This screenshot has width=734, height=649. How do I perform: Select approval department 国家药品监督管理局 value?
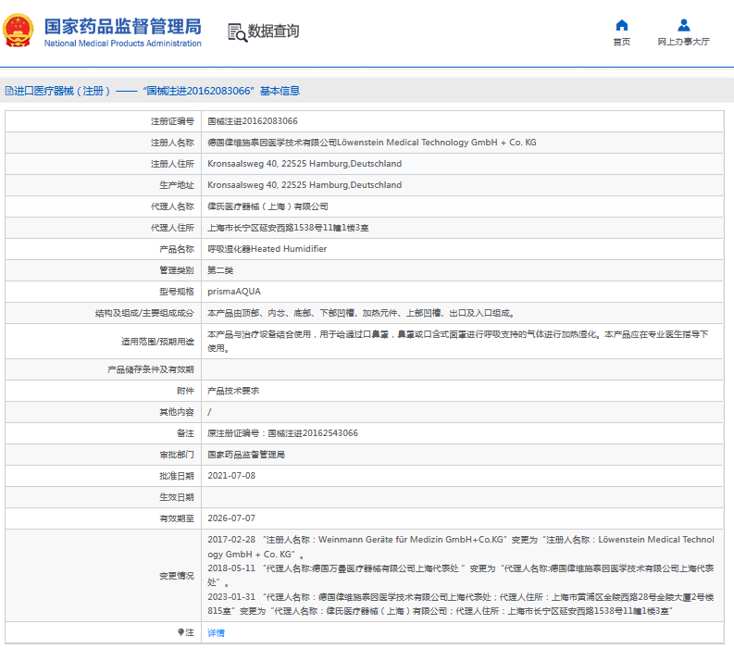point(246,455)
